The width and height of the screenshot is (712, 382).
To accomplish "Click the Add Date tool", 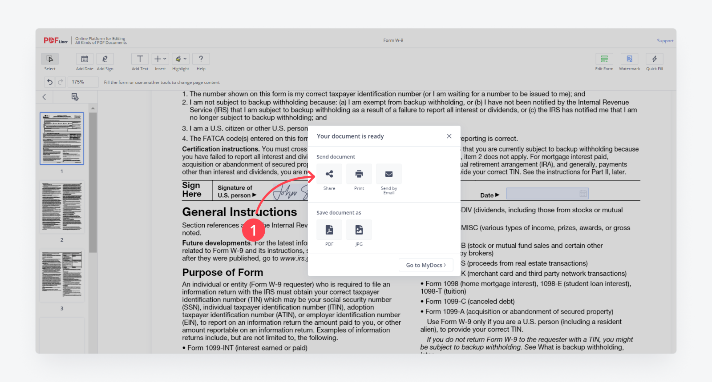I will point(85,59).
